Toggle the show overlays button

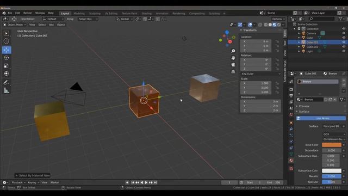click(x=250, y=24)
